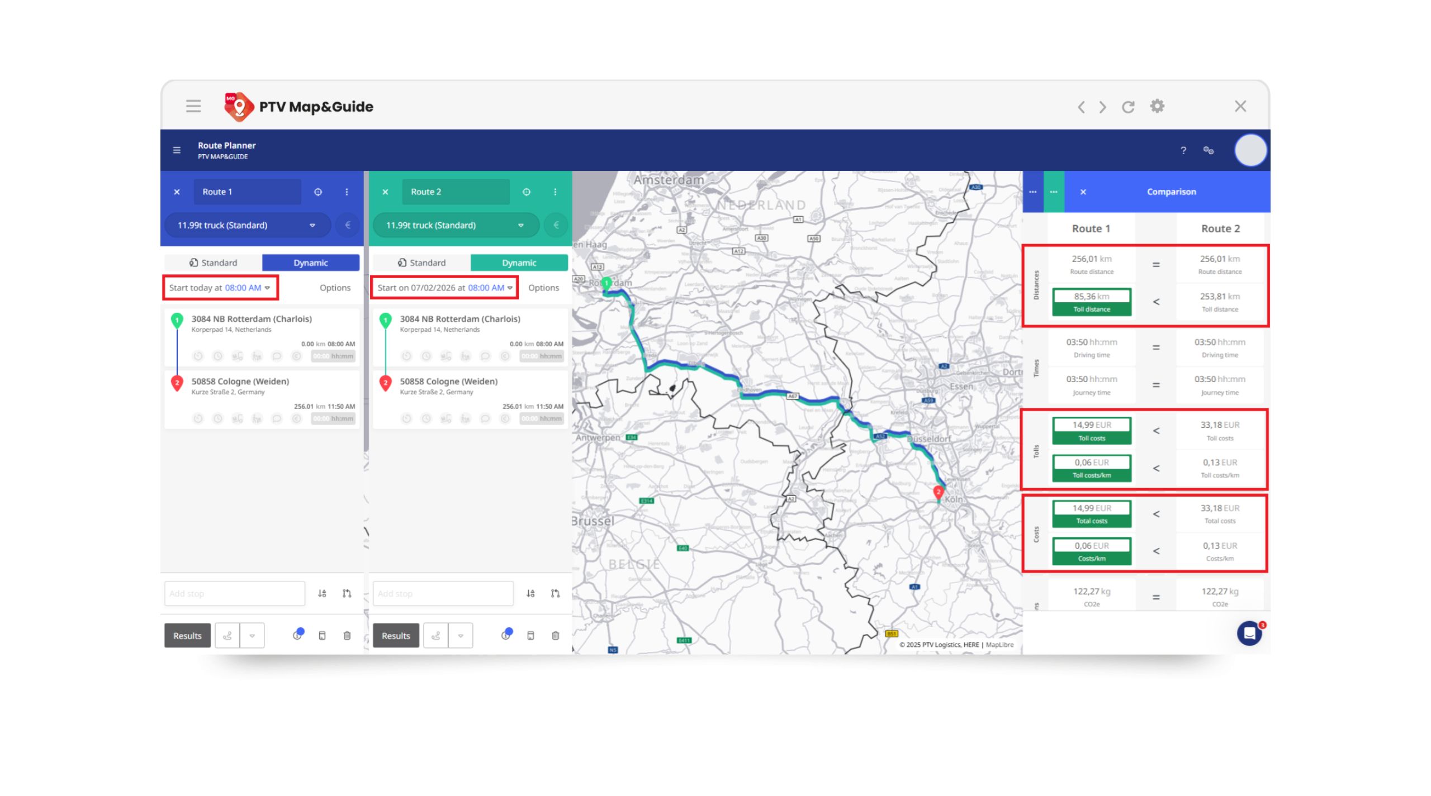Delete Route 1 with the trash icon

[x=347, y=636]
